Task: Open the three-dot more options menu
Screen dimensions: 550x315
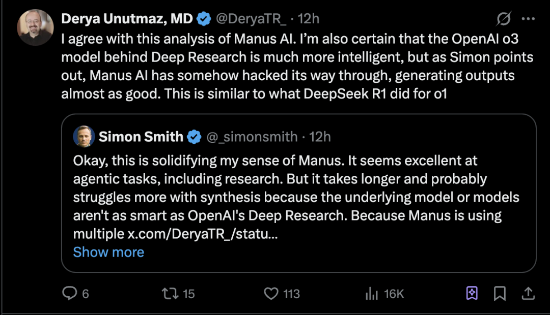Action: click(529, 19)
